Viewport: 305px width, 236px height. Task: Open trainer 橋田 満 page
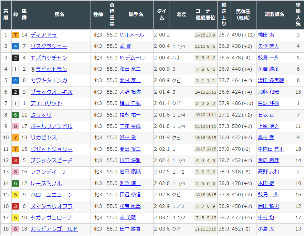coord(266,35)
